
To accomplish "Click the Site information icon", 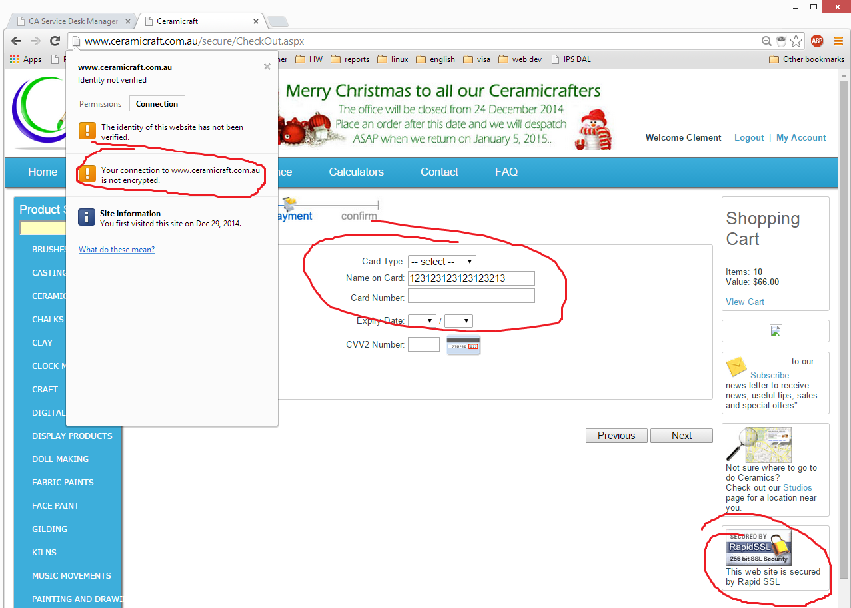I will (87, 217).
